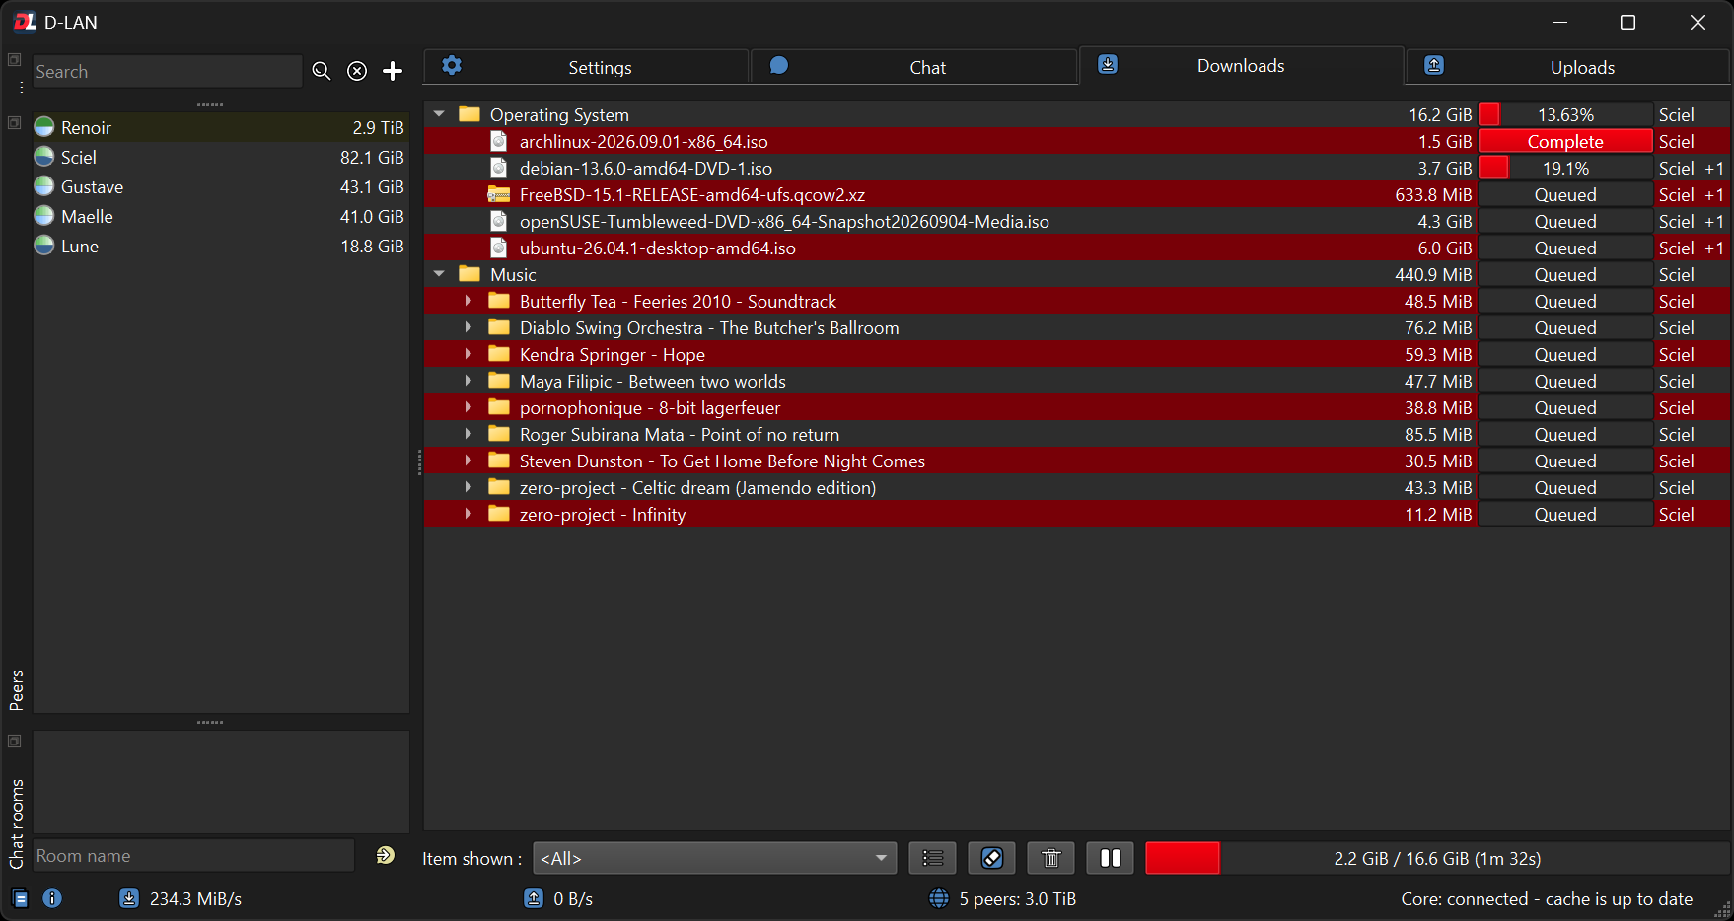Pause all downloads
Image resolution: width=1734 pixels, height=921 pixels.
pyautogui.click(x=1111, y=858)
